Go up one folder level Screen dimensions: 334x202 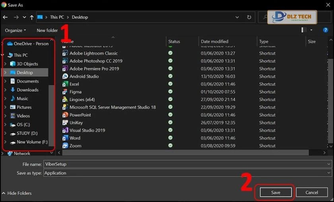[32, 17]
